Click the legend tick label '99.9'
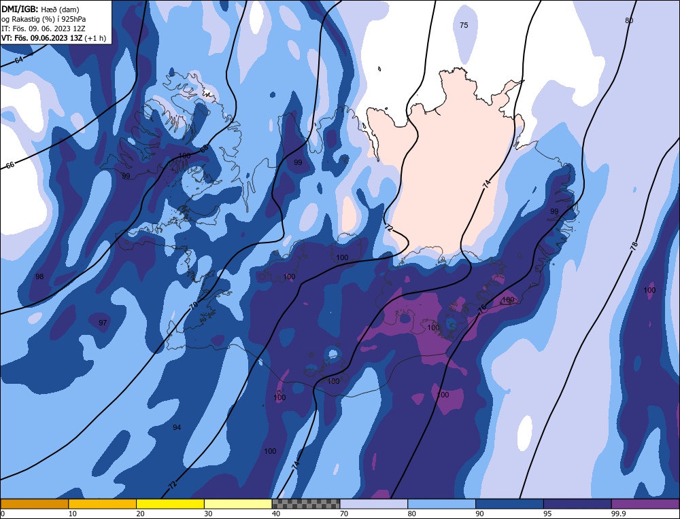 click(617, 514)
